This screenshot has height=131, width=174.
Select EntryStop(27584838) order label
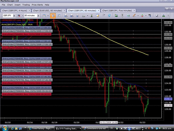coord(26,65)
